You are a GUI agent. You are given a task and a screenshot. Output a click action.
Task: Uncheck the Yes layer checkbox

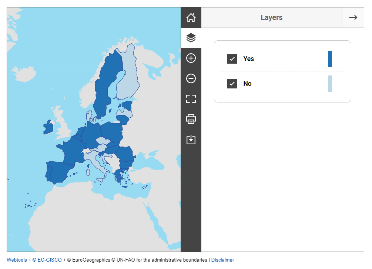[x=232, y=59]
